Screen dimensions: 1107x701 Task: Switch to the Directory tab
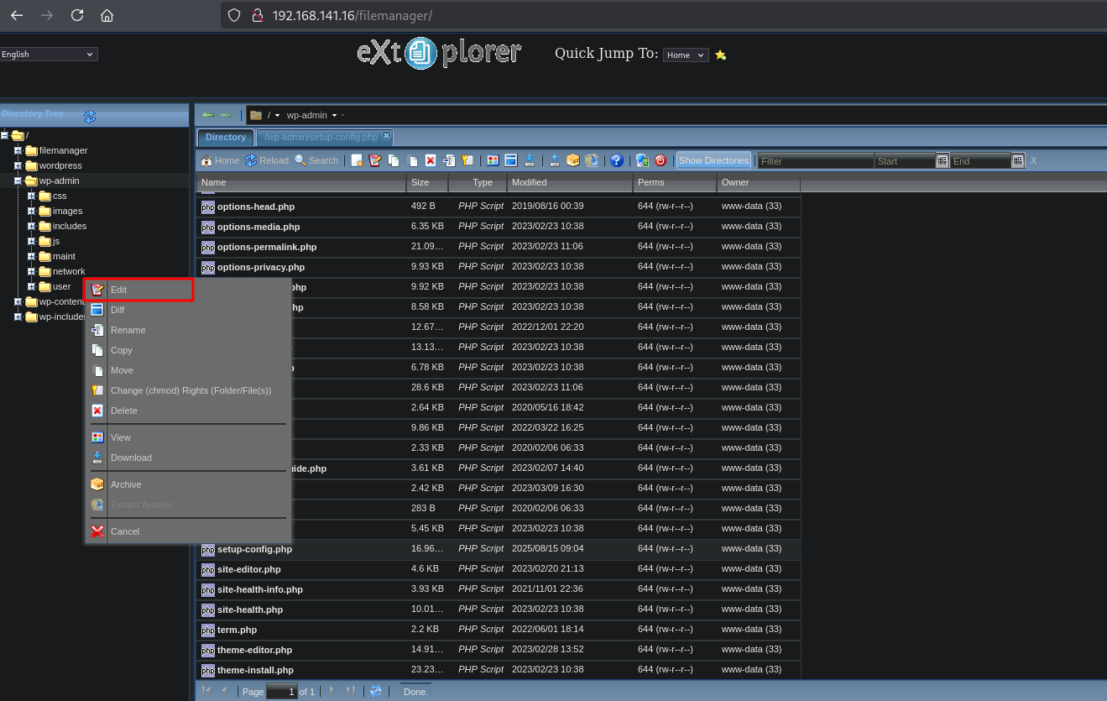[x=225, y=137]
